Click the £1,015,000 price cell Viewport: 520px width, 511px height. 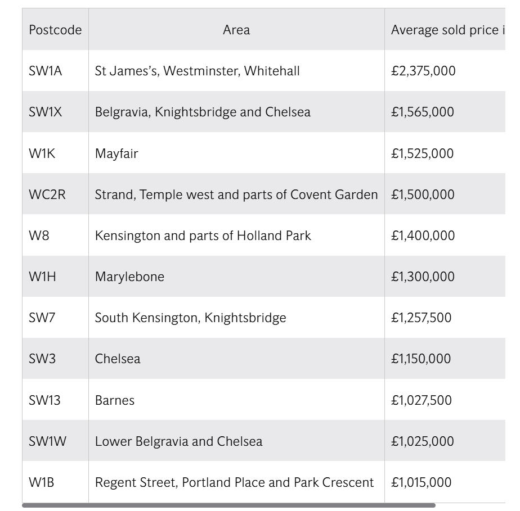click(421, 482)
